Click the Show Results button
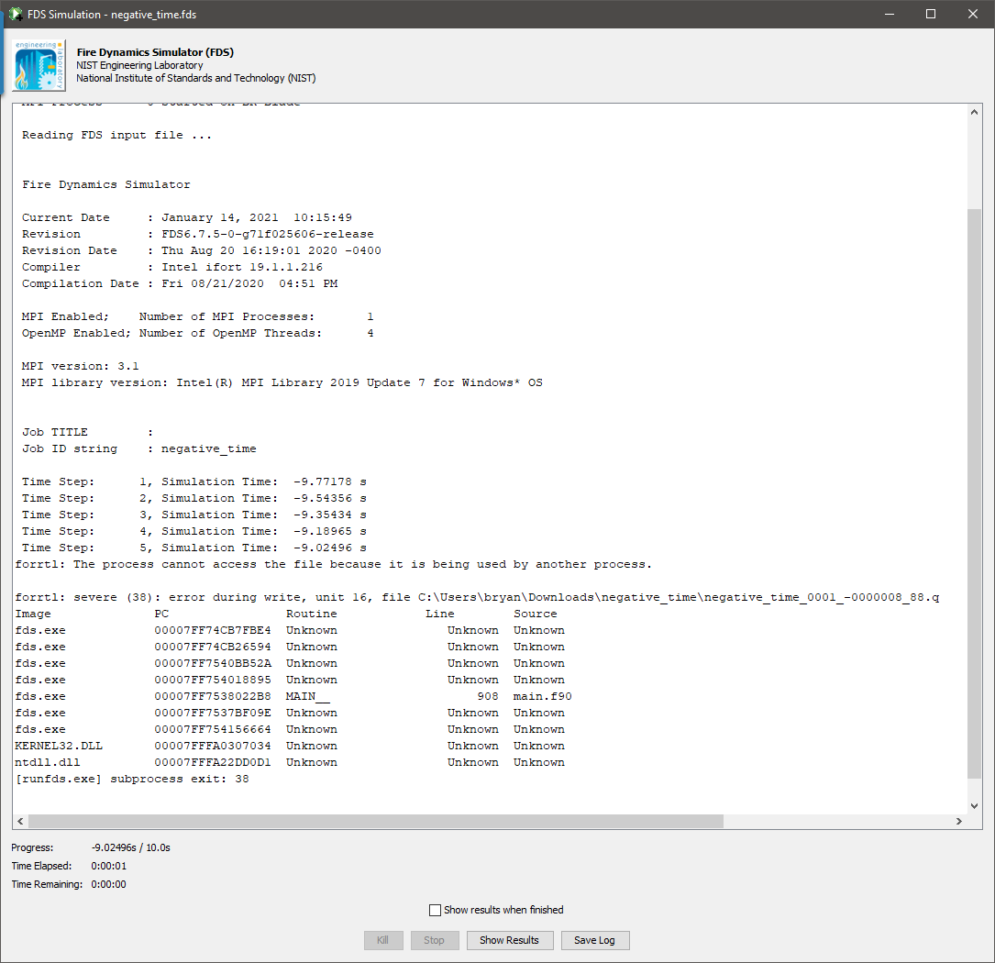 (510, 940)
